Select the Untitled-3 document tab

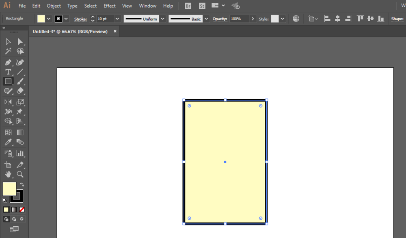[70, 32]
